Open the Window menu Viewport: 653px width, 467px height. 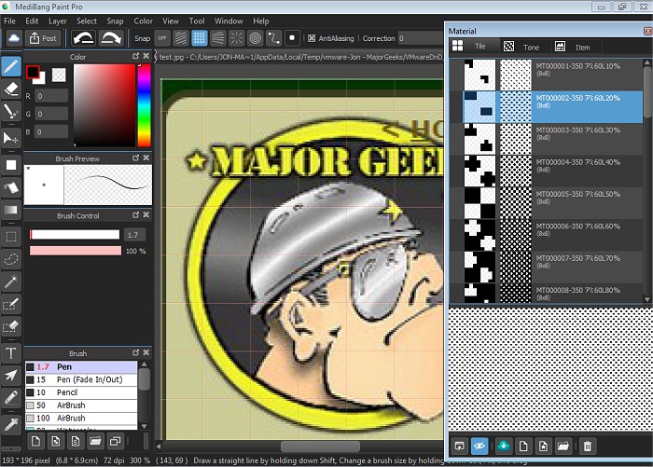coord(229,21)
